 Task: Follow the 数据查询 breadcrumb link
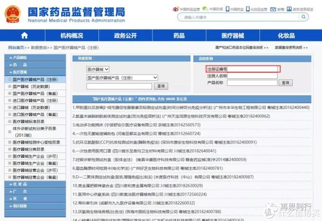[x=39, y=48]
